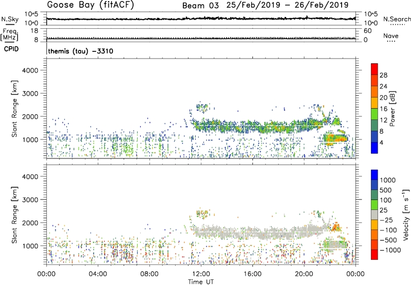Click the '-100' tick on the Velocity scale
This screenshot has width=411, height=285.
388,230
